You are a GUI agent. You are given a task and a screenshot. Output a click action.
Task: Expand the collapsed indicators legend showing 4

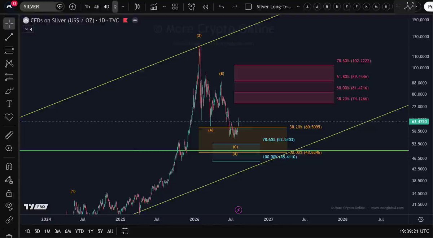point(29,30)
